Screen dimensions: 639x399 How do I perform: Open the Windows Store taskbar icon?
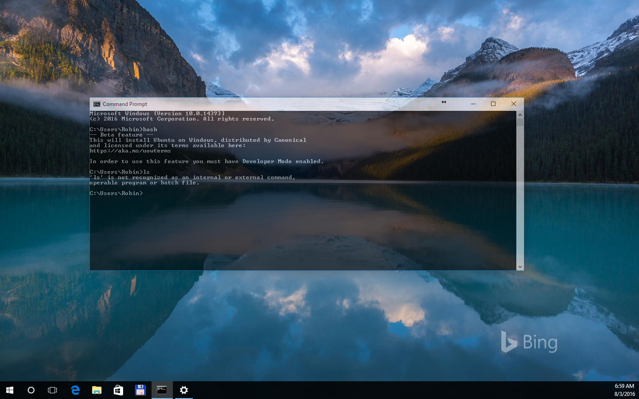click(x=118, y=390)
